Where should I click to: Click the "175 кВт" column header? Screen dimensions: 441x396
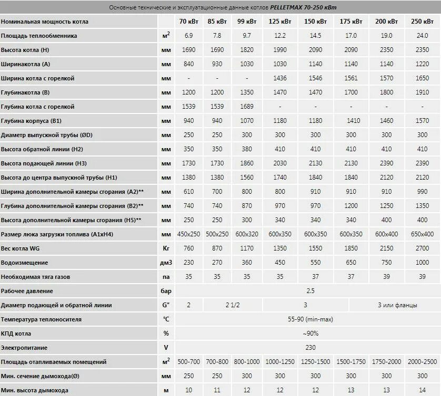[x=350, y=22]
